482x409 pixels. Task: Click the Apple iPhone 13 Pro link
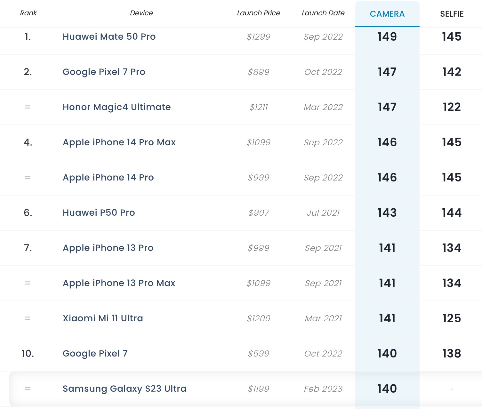coord(108,248)
